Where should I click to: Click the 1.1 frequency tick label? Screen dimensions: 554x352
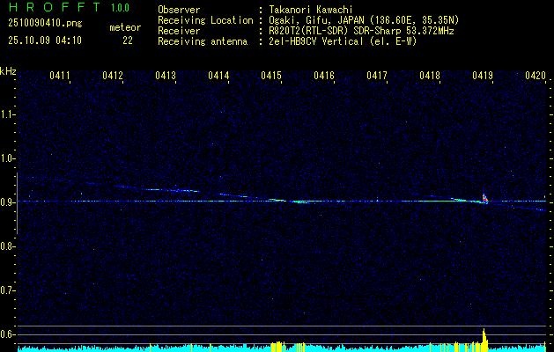click(x=8, y=114)
